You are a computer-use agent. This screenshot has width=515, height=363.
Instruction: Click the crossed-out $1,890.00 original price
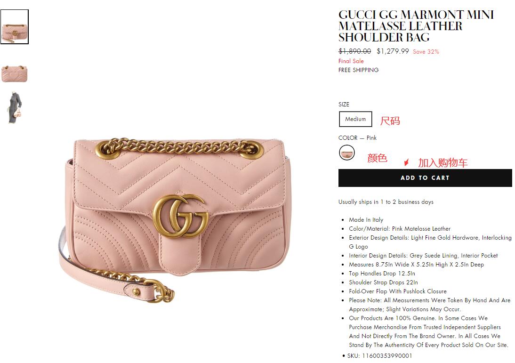coord(355,51)
